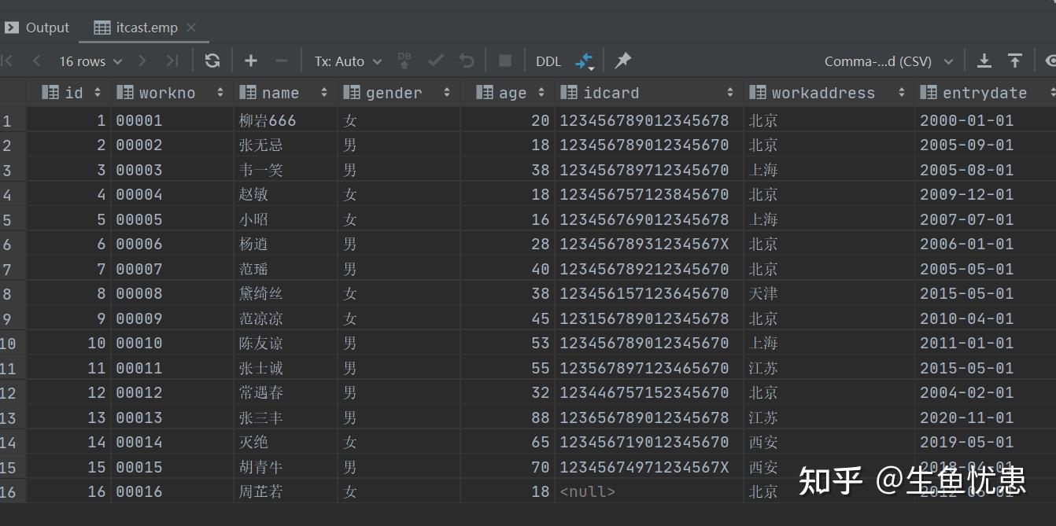Click the Reload Page refresh icon
This screenshot has width=1056, height=526.
212,61
